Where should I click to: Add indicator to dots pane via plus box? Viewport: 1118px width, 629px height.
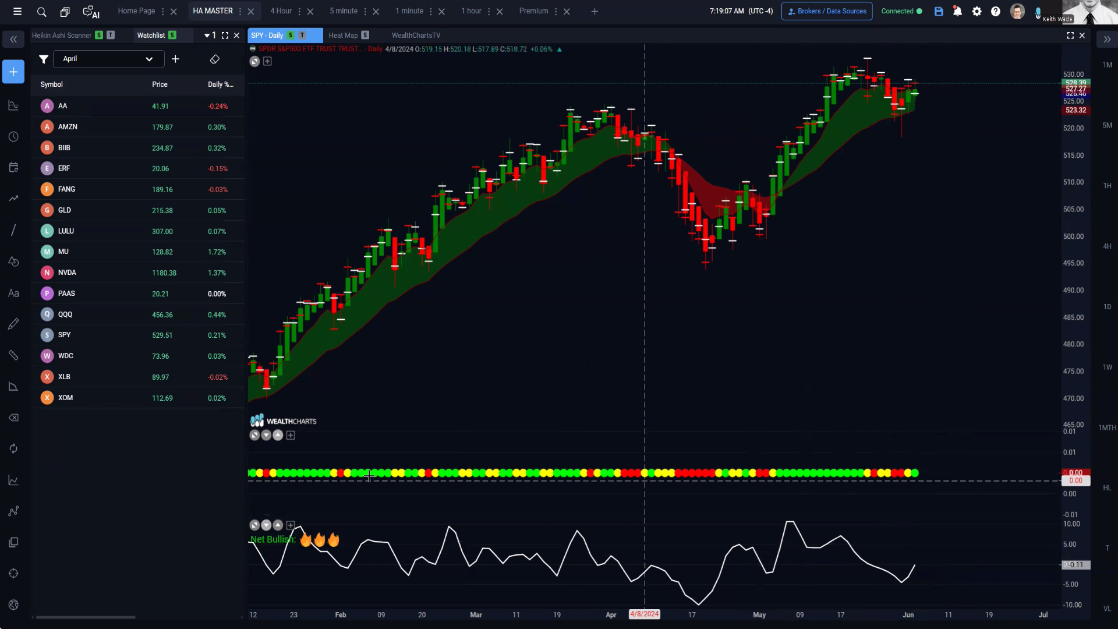pyautogui.click(x=291, y=435)
